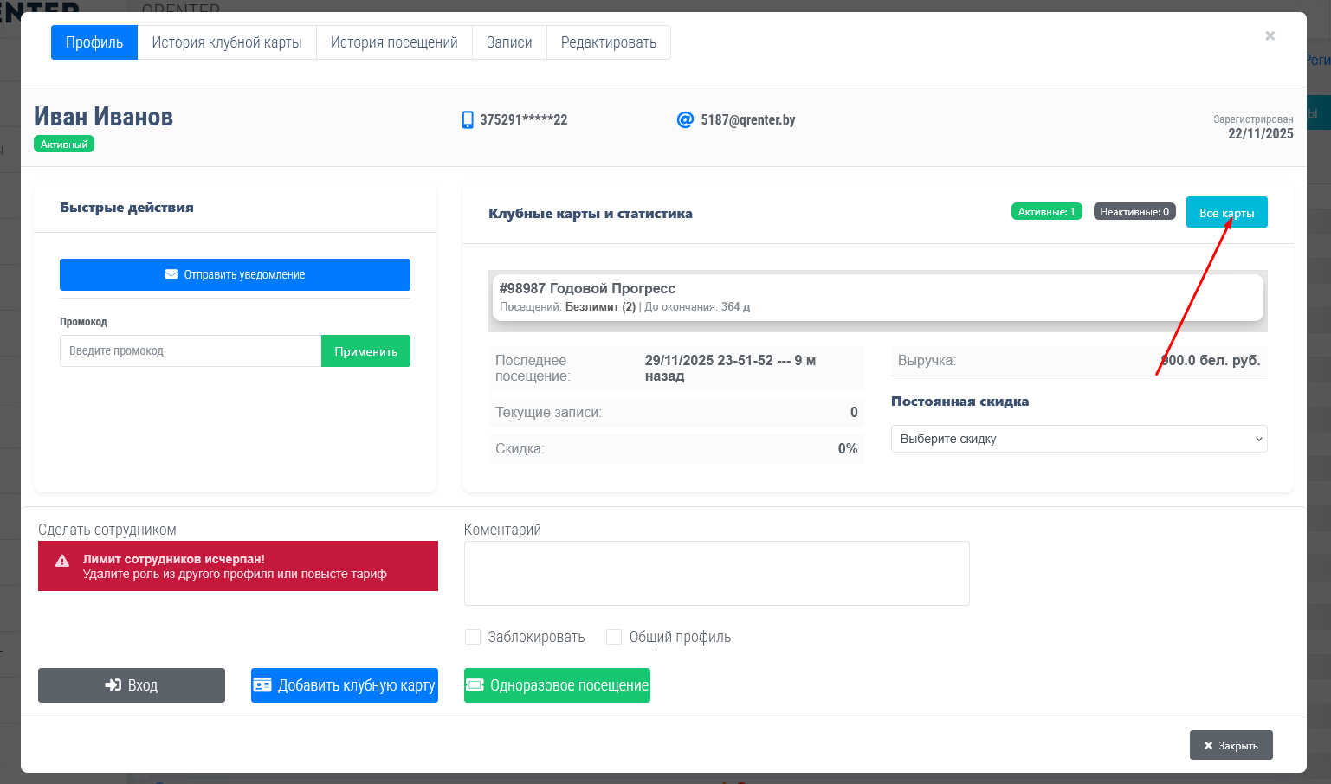This screenshot has width=1331, height=784.
Task: Click the Введите промокод input field
Action: click(191, 351)
